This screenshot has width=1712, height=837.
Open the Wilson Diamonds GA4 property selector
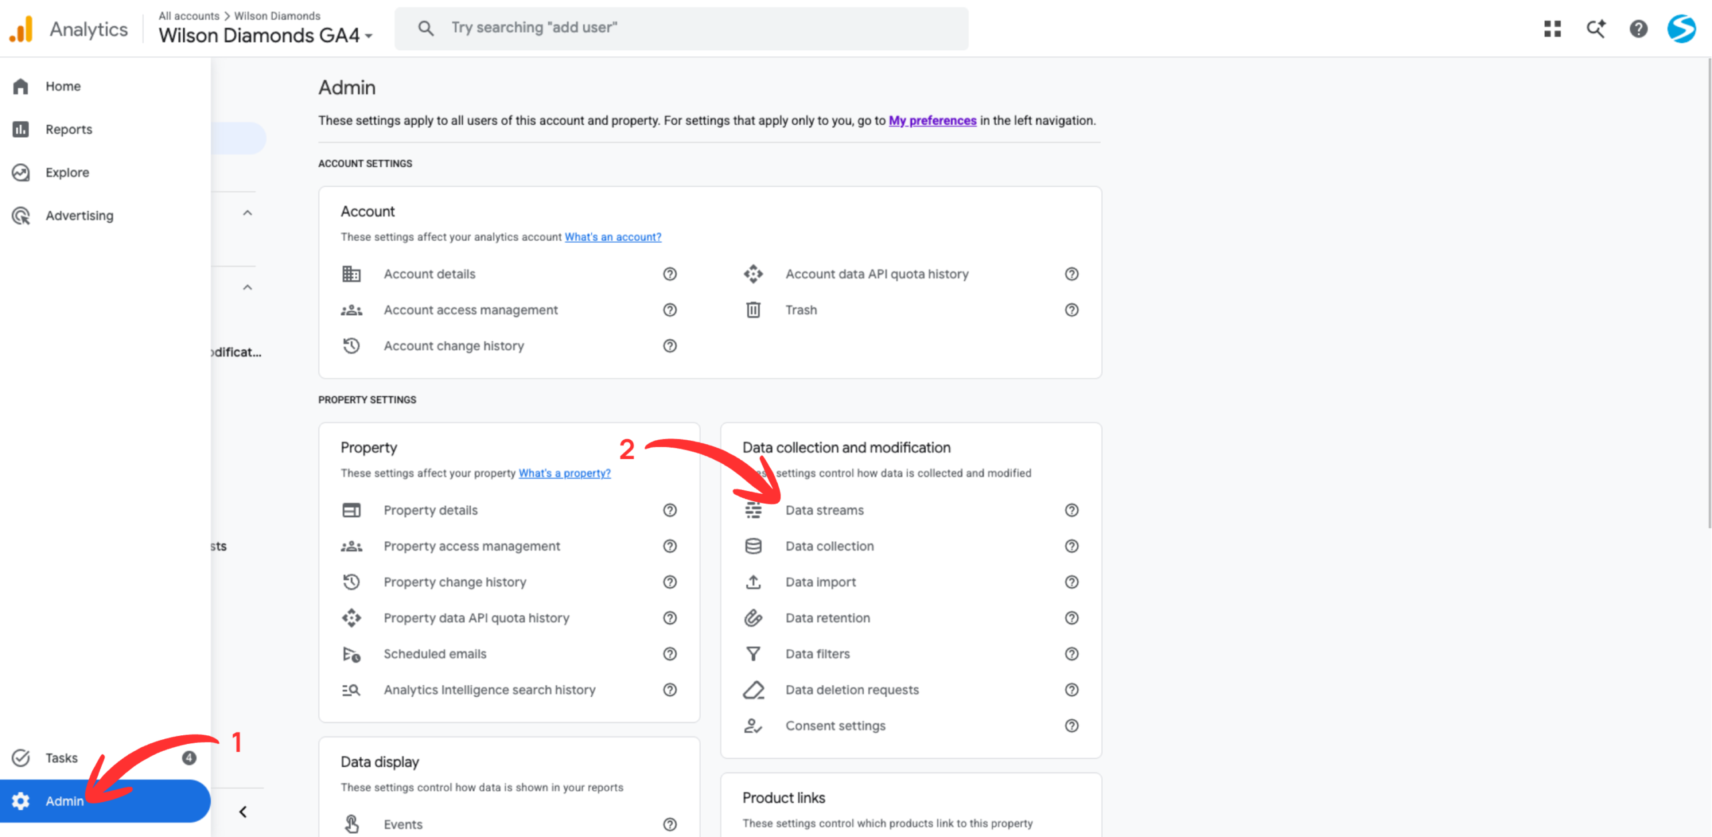[265, 35]
